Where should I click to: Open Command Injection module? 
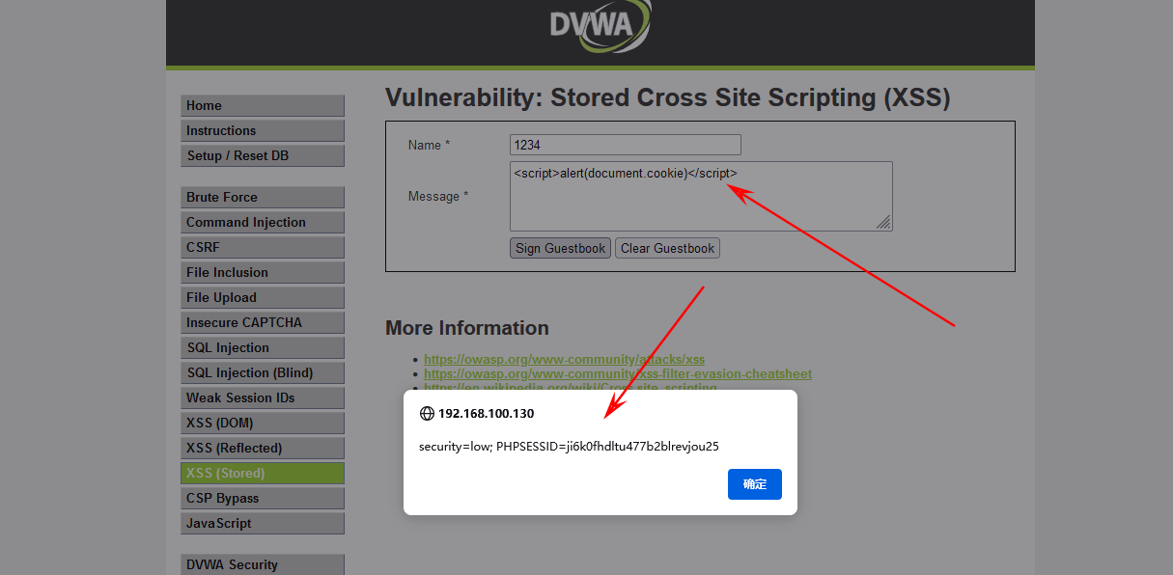click(x=263, y=223)
